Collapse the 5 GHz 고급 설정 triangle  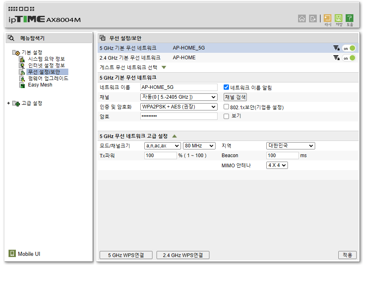coord(174,136)
